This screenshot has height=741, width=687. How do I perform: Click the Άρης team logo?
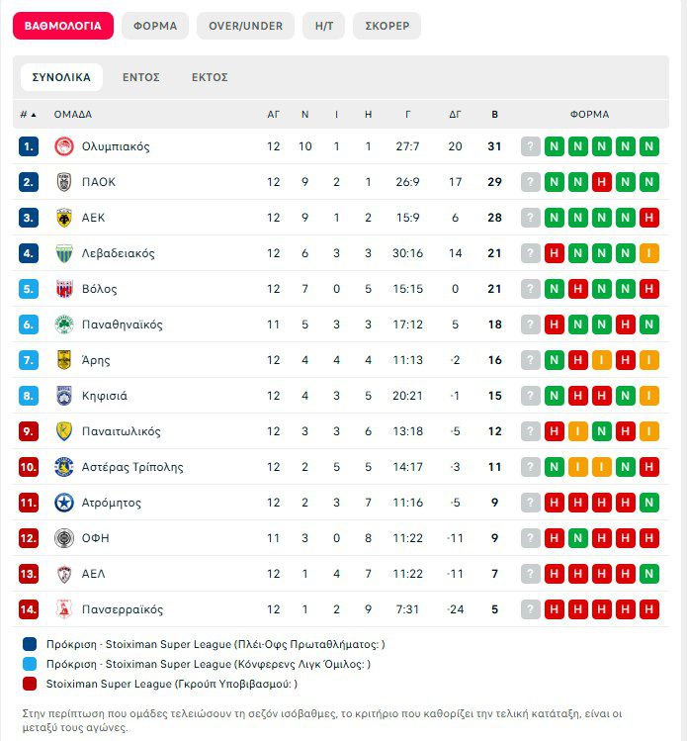point(64,360)
